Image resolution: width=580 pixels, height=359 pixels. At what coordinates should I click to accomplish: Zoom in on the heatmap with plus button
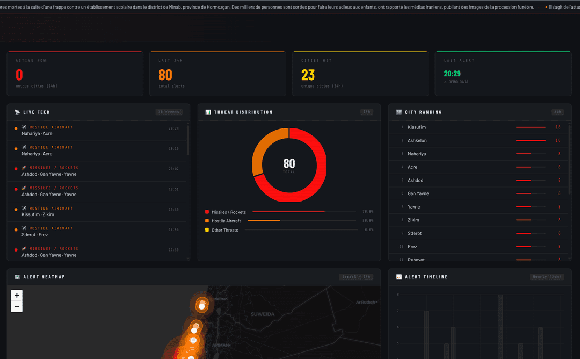(17, 295)
